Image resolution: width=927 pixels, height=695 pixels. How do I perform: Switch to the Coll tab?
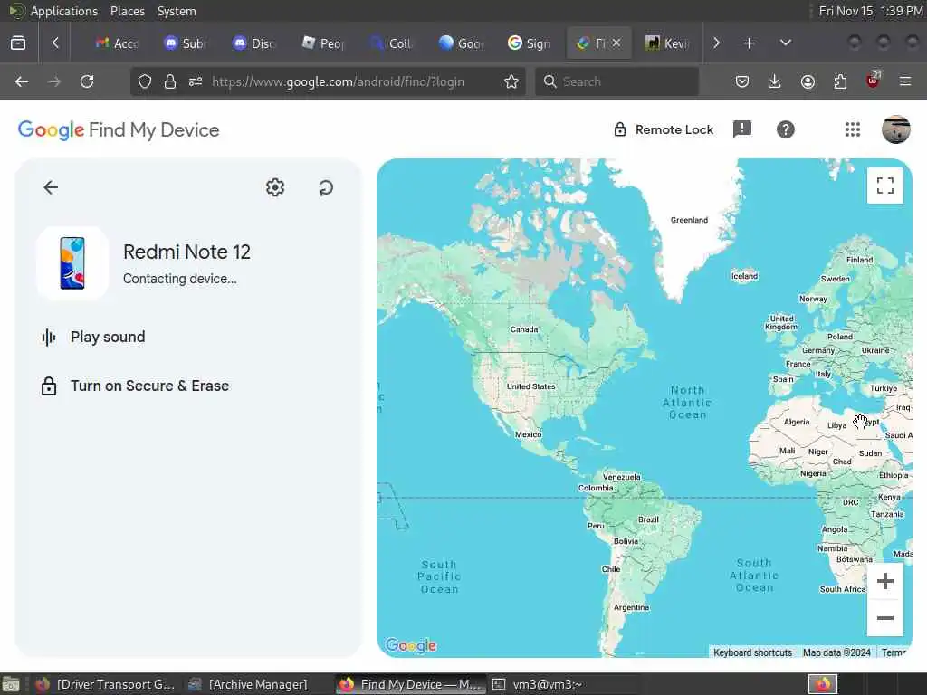click(392, 43)
